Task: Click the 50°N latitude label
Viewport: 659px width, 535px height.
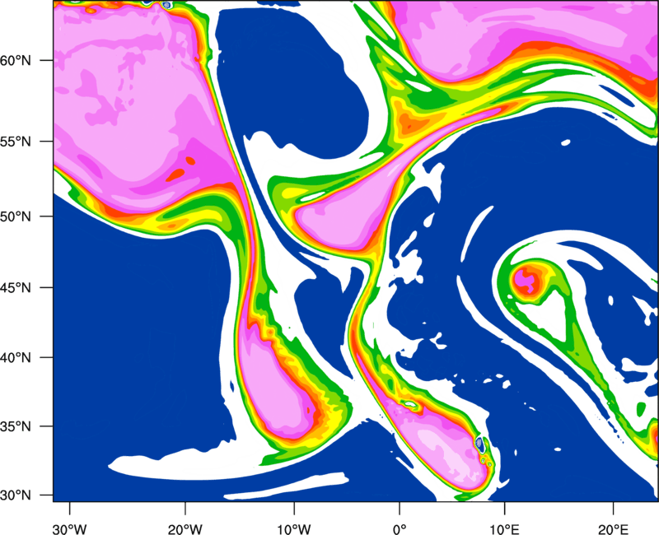Action: coord(16,217)
